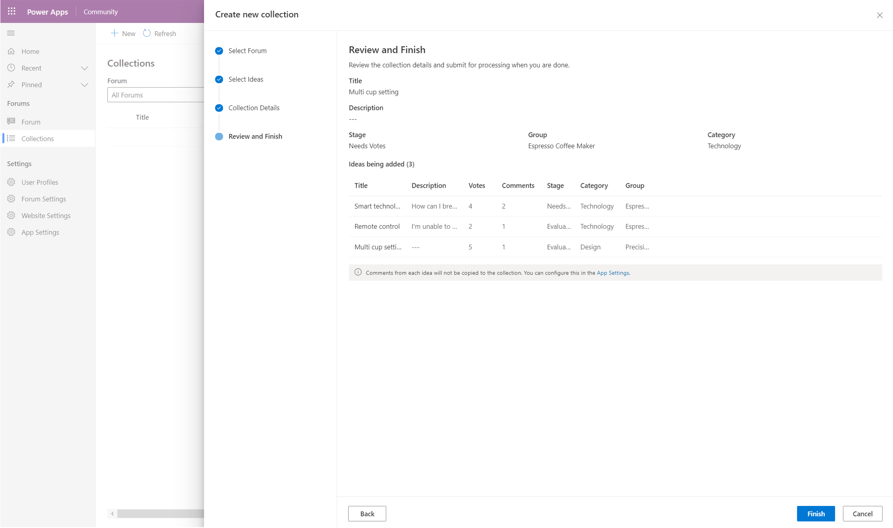Click the Title column header in ideas table
The height and width of the screenshot is (528, 893).
pos(361,185)
